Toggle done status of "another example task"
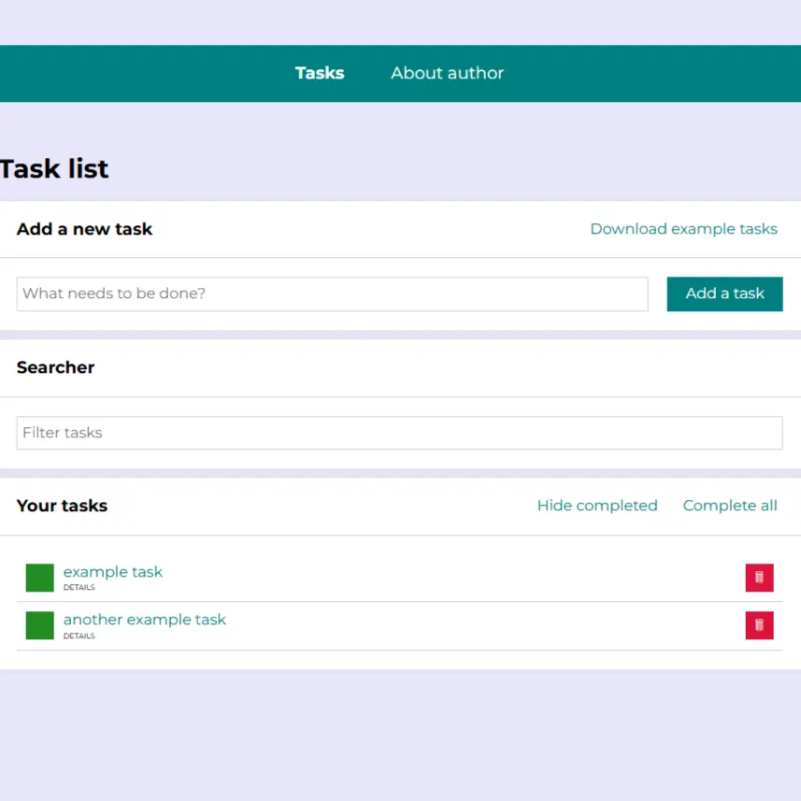Image resolution: width=801 pixels, height=801 pixels. click(x=40, y=625)
